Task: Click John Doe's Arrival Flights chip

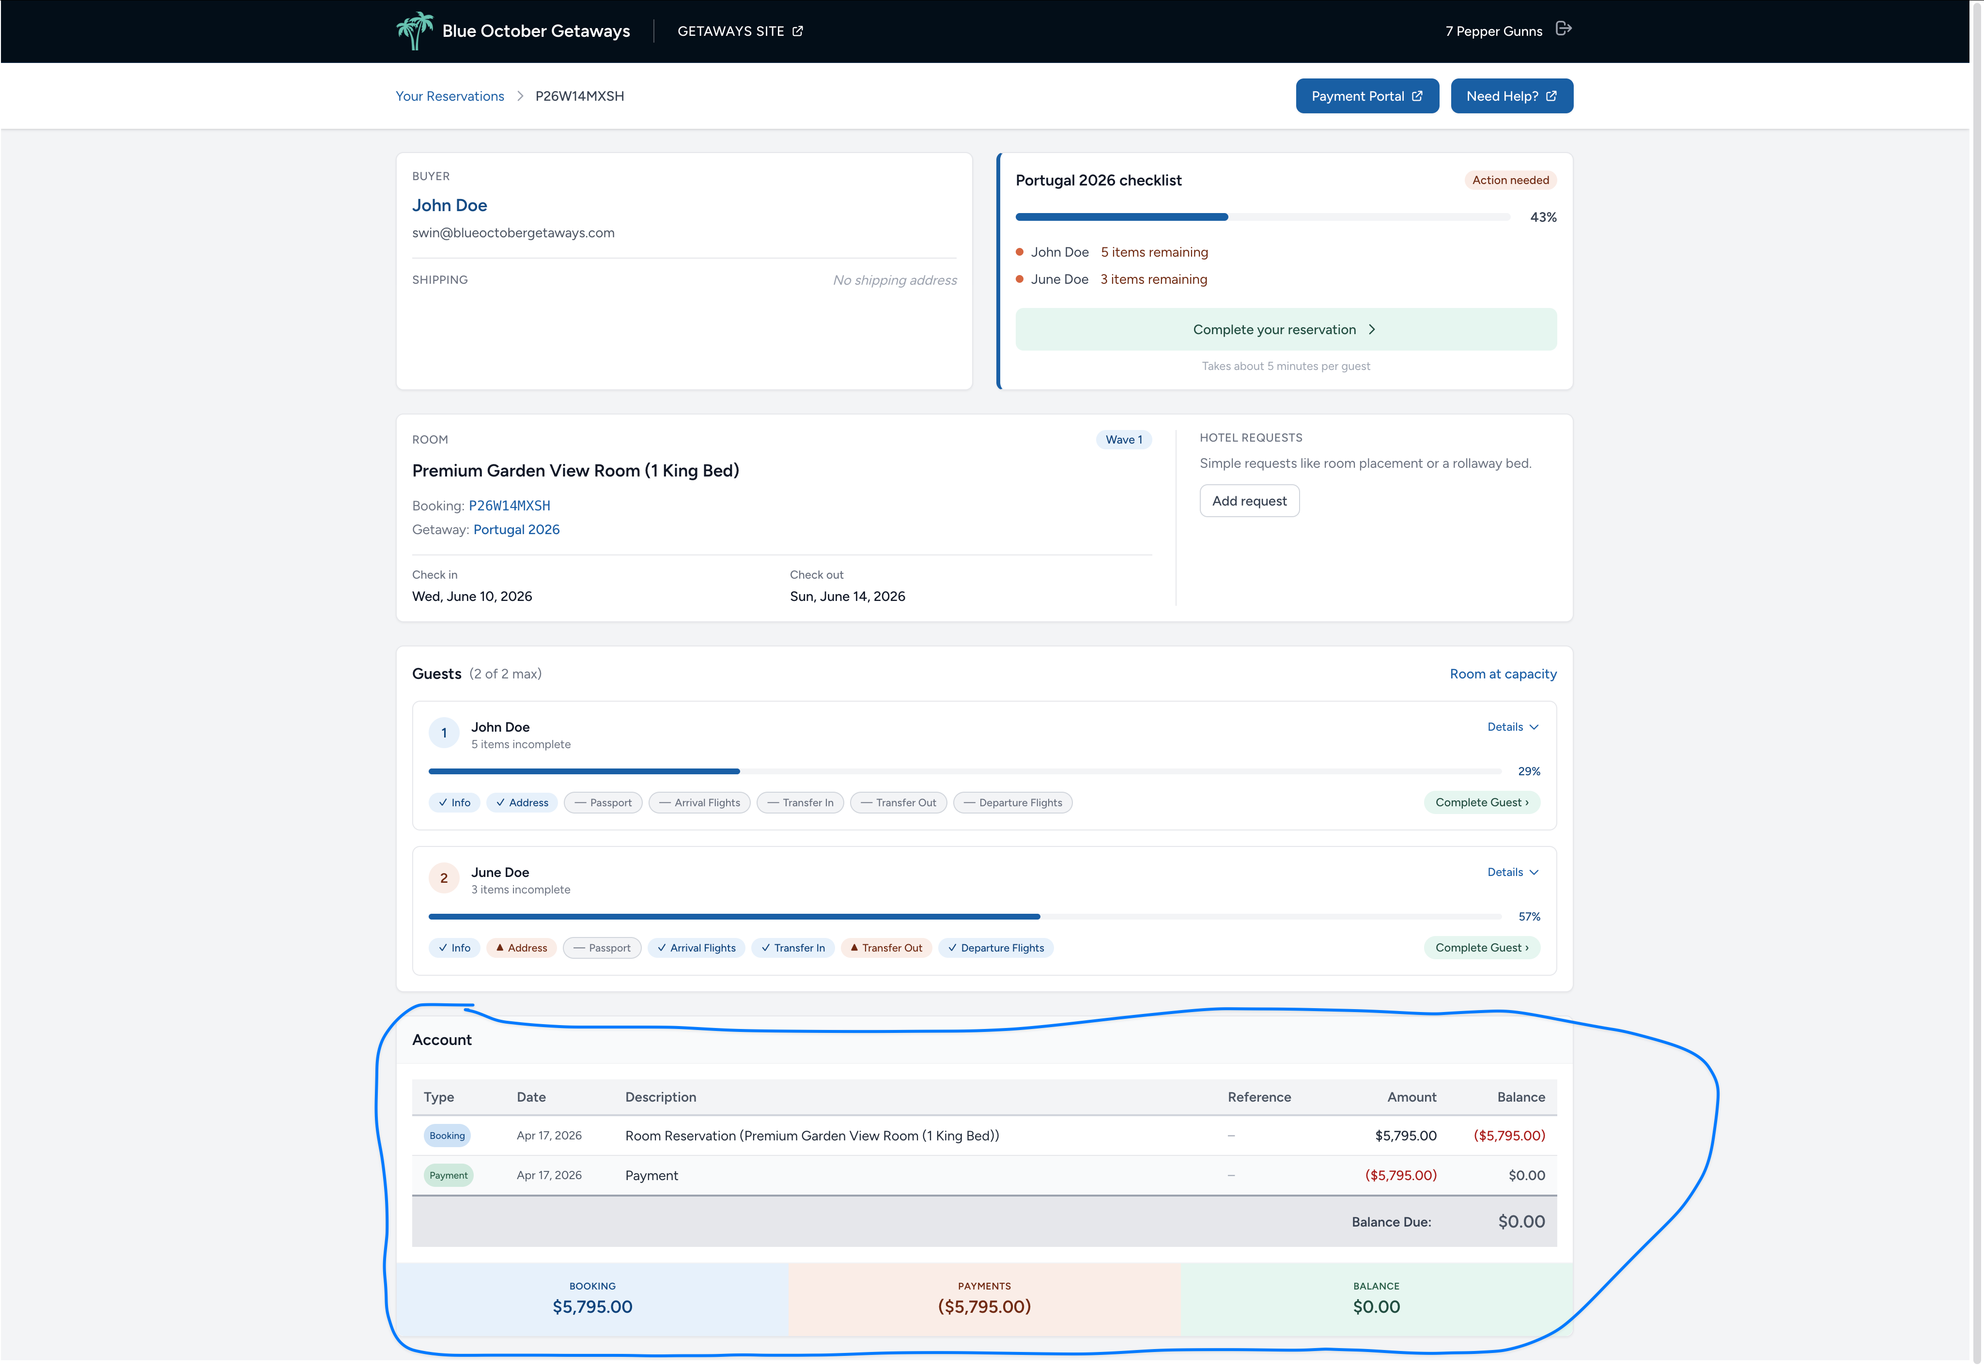Action: (x=700, y=803)
